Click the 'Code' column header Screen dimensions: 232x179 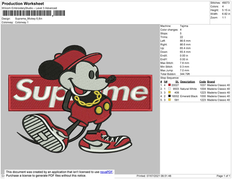[203, 82]
